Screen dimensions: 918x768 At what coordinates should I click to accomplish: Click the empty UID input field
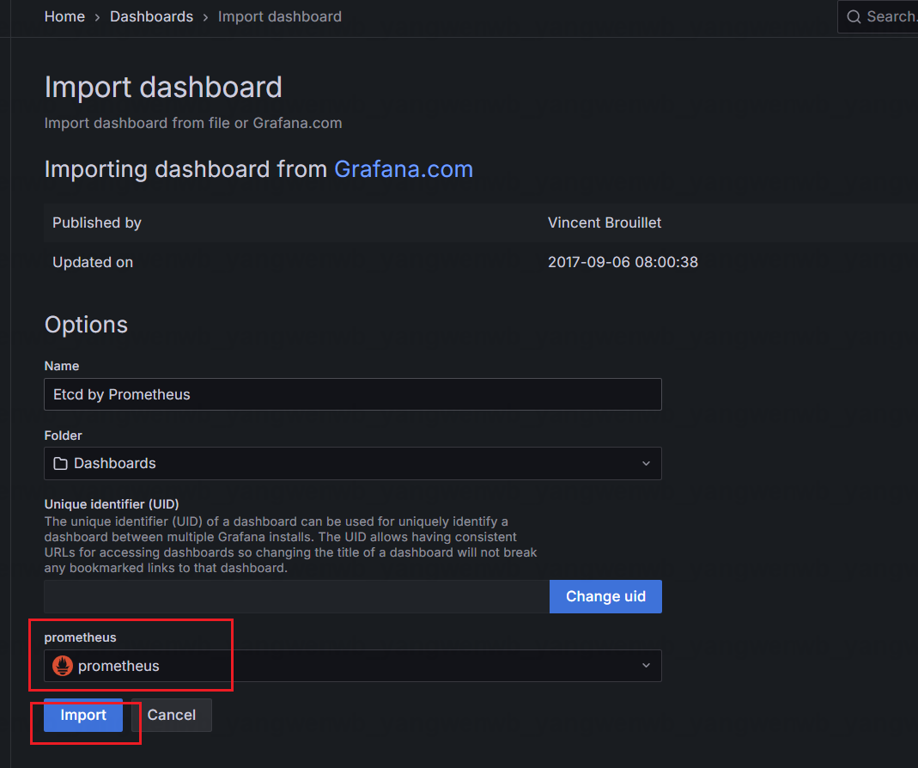click(x=296, y=596)
